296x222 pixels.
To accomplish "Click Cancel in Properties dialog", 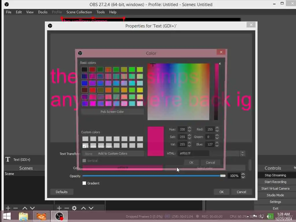I will (x=241, y=192).
